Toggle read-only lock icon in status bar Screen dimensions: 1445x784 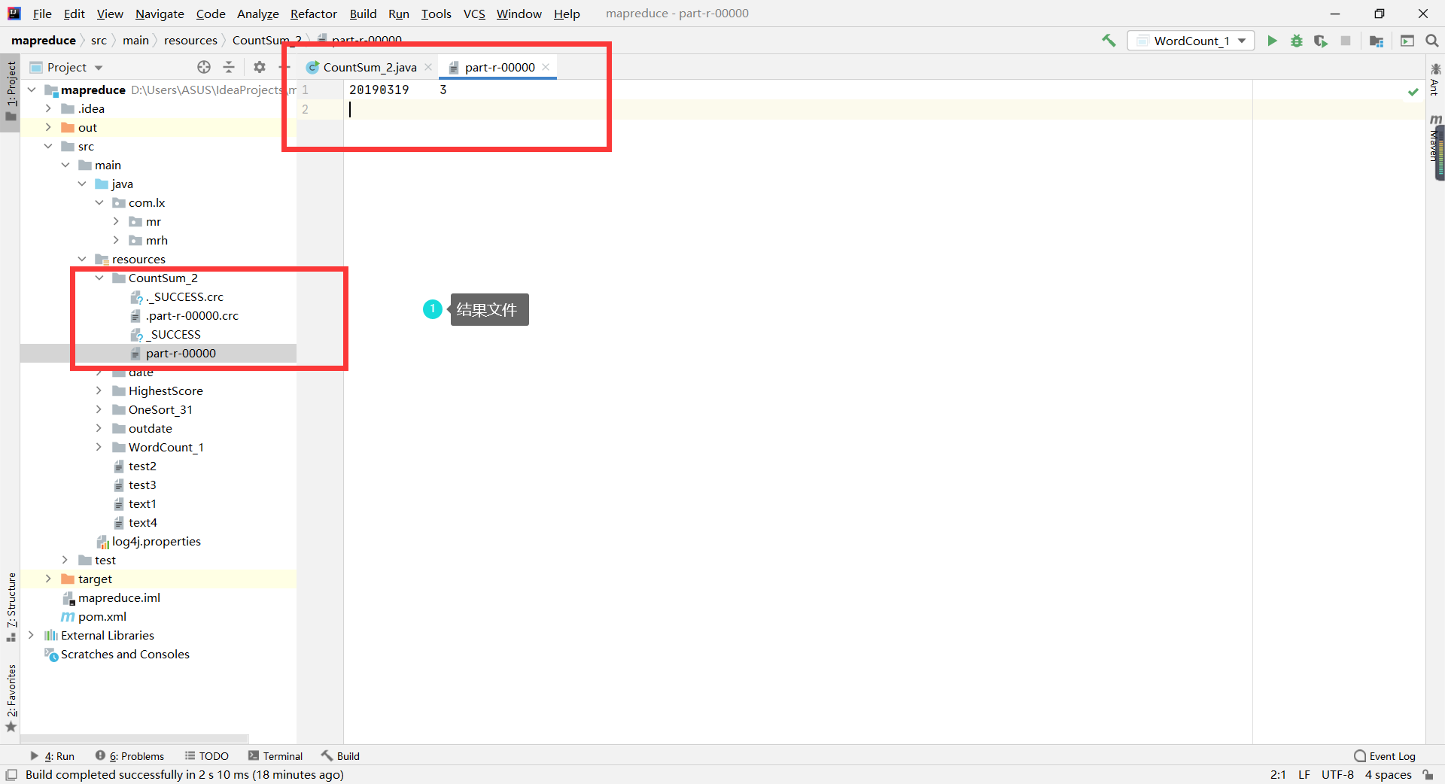click(x=1428, y=774)
